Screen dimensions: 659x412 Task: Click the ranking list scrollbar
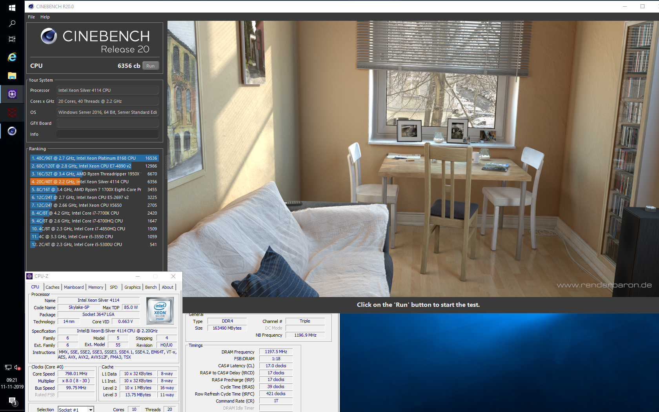pos(166,168)
